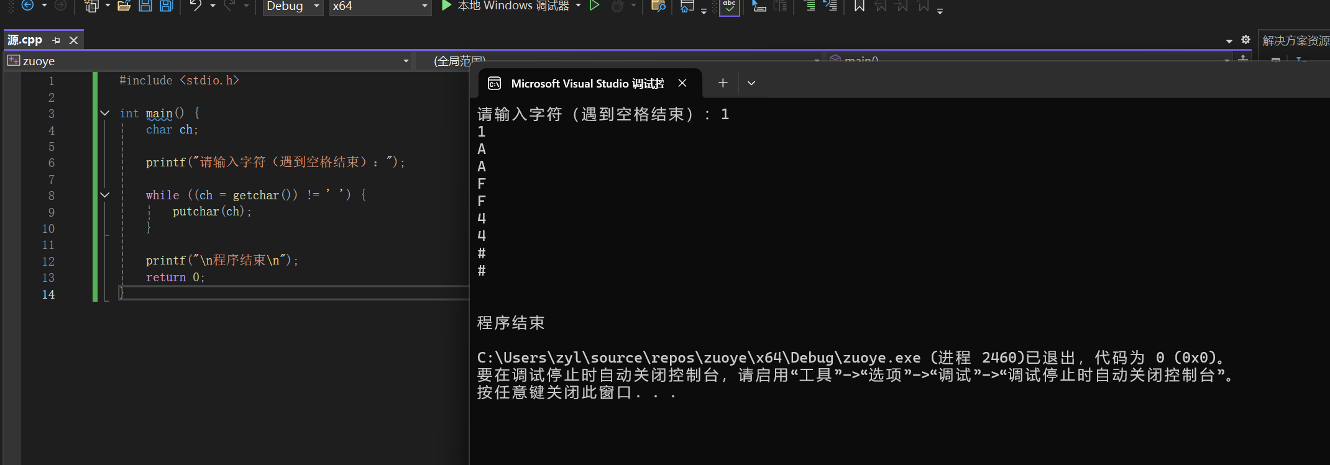1330x465 pixels.
Task: Open the bookmark toolbar overflow options
Action: [x=940, y=11]
